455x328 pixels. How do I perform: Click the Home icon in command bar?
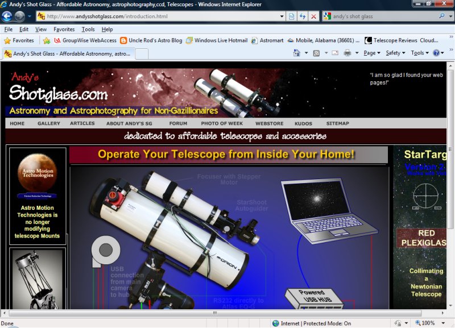(296, 53)
